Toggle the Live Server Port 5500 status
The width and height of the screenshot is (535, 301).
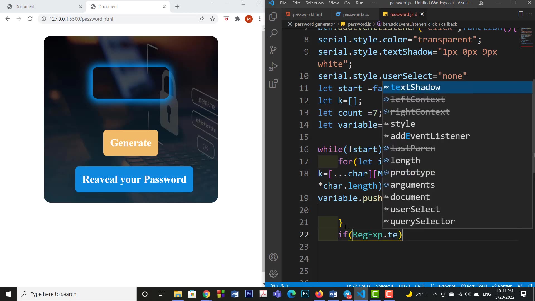tap(474, 286)
